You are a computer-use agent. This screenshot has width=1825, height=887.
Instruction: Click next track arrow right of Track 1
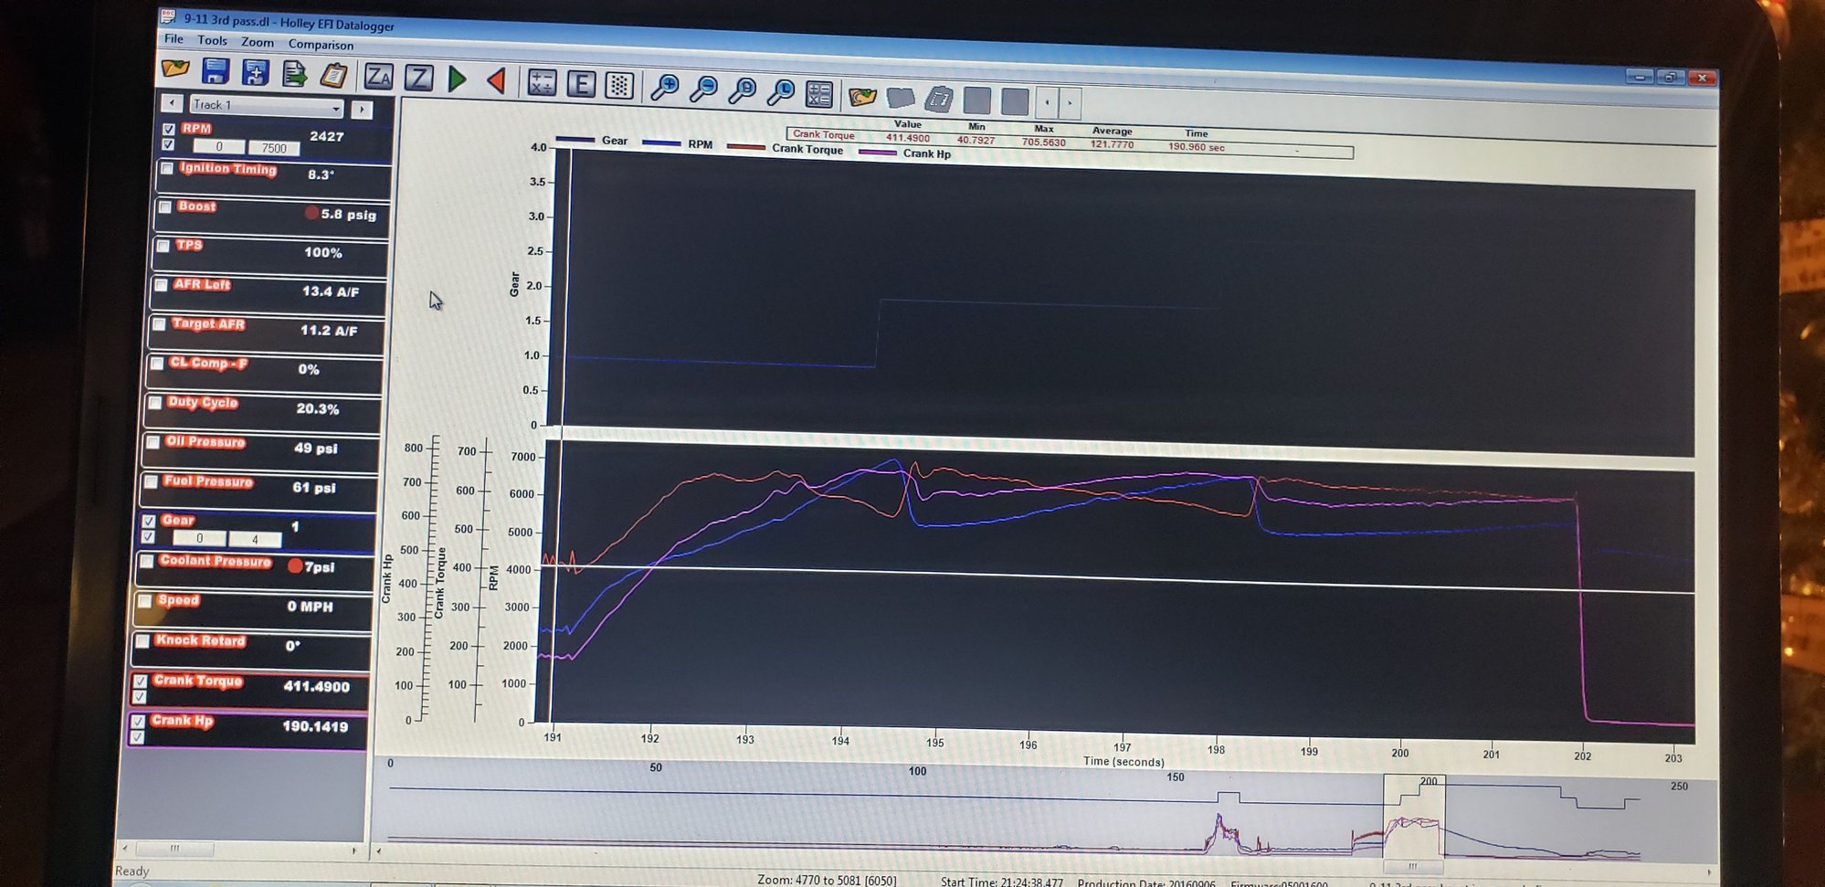click(x=362, y=110)
